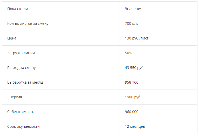Viewport: 199px width, 136px height.
Task: Select the '130 руб./лист' price value
Action: click(x=137, y=38)
